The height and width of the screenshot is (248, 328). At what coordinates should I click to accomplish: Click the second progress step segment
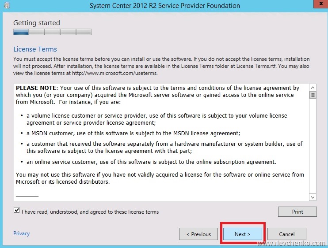[37, 32]
